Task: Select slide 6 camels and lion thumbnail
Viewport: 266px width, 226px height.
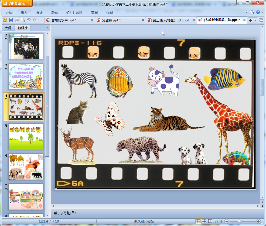Action: [x=26, y=167]
